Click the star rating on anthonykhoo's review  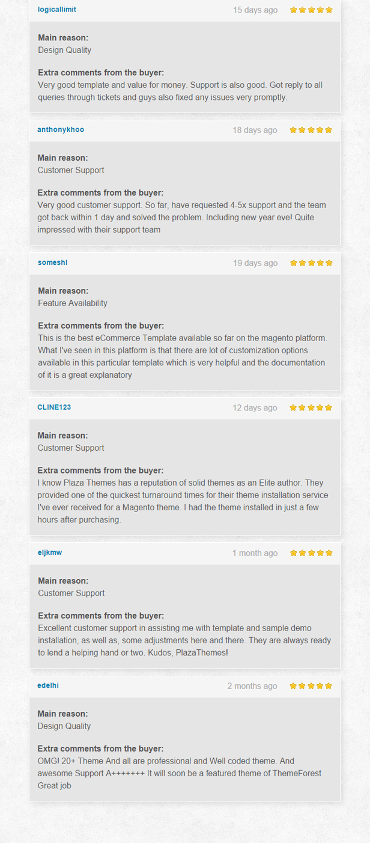pyautogui.click(x=311, y=131)
